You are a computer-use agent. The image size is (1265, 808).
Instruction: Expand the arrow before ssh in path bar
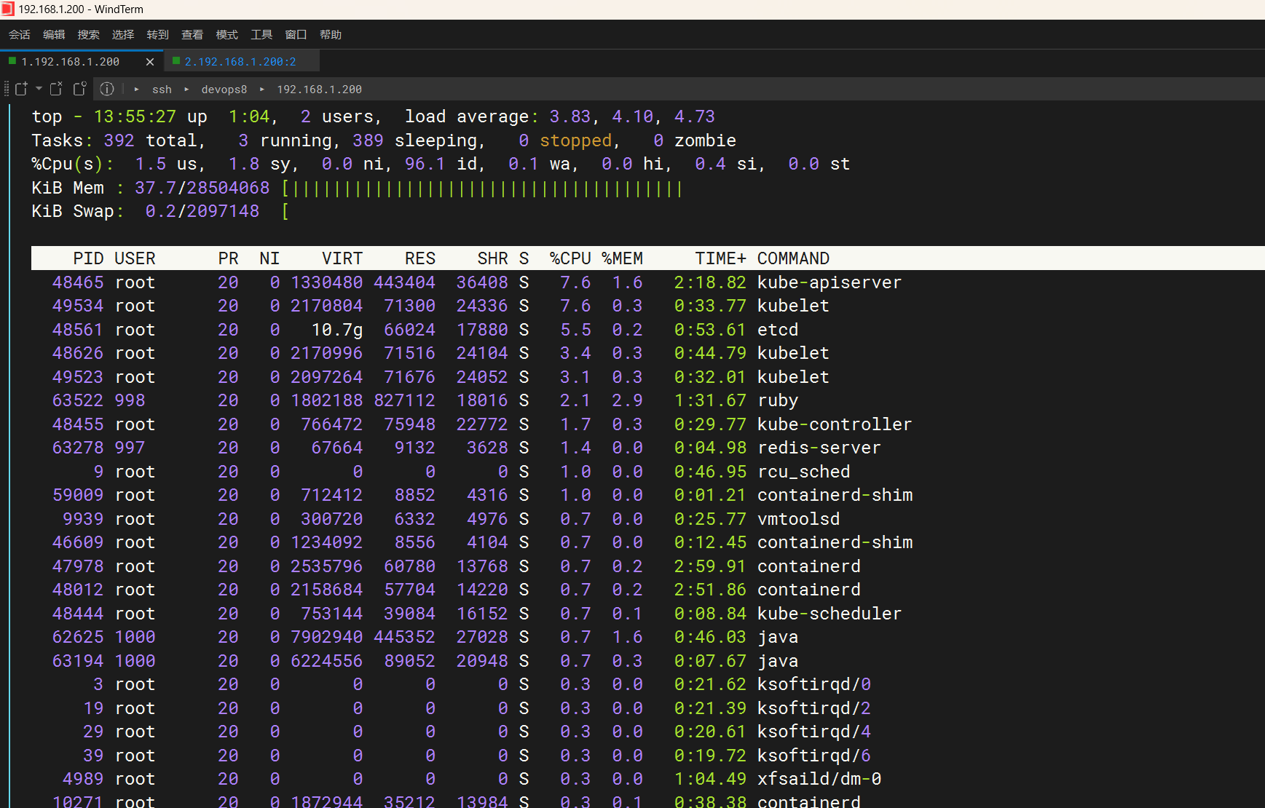point(136,89)
